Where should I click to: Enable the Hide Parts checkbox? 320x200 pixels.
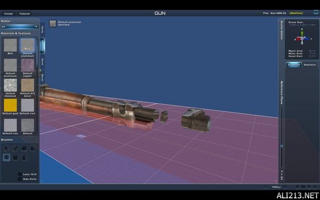20,179
